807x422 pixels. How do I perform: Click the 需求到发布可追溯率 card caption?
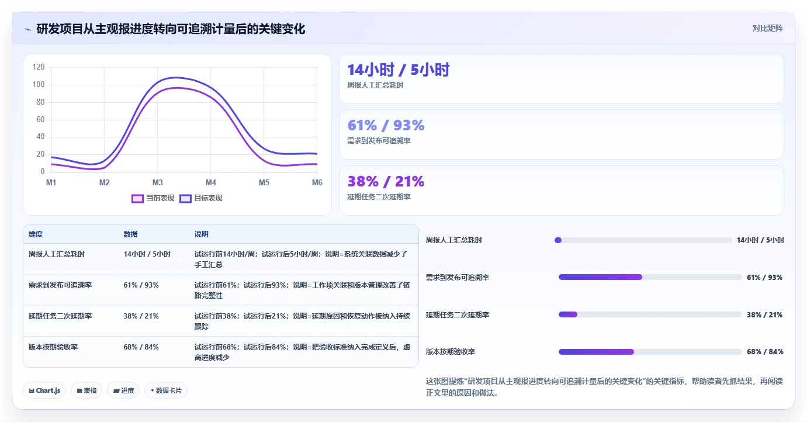pos(379,141)
